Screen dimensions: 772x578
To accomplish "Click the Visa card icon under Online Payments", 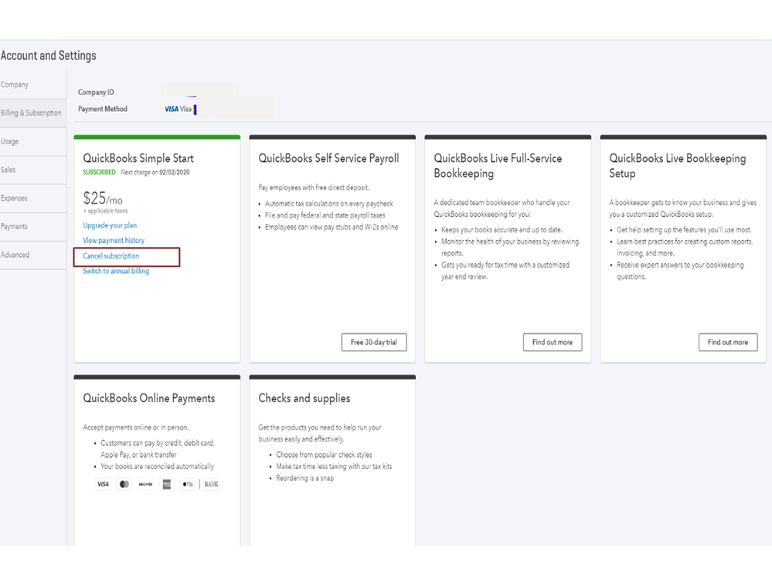I will click(x=103, y=485).
